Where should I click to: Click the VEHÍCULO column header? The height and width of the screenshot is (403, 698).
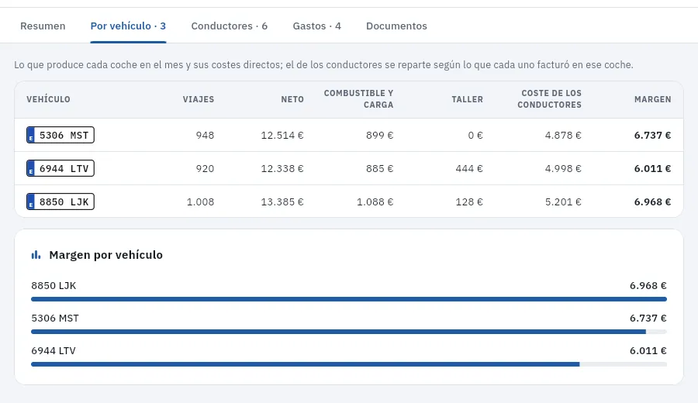(48, 99)
